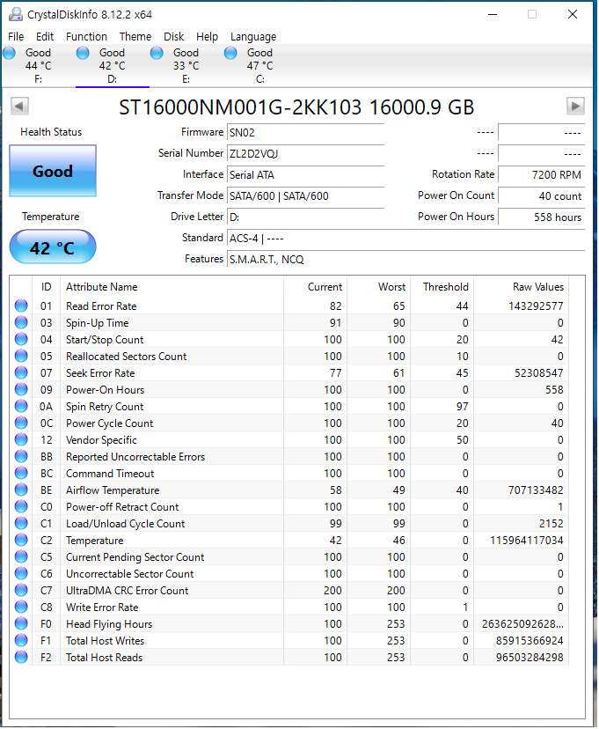Viewport: 599px width, 729px height.
Task: Click status icon for Head Flying Hours
Action: point(21,624)
